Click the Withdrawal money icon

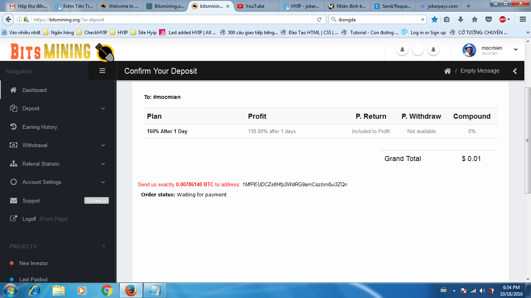point(13,145)
